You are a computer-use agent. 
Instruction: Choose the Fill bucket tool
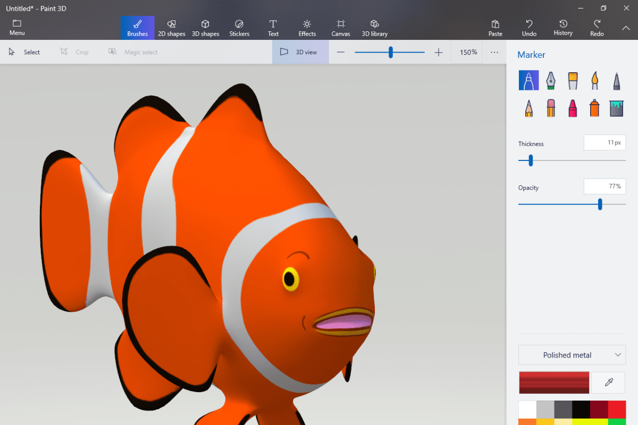[616, 108]
